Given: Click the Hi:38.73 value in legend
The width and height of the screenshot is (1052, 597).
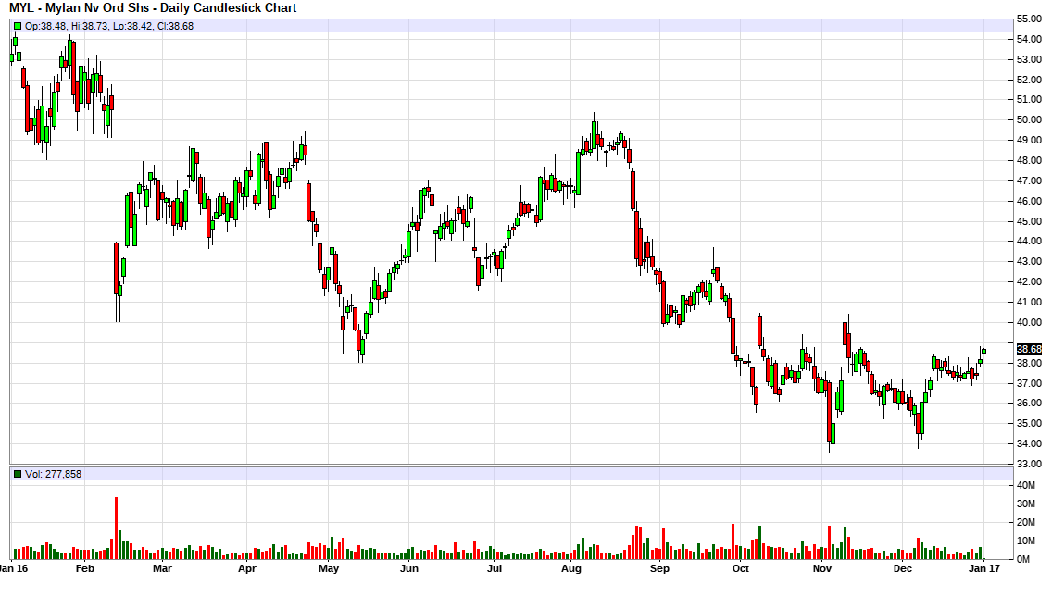Looking at the screenshot, I should [89, 26].
